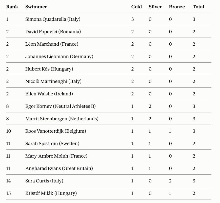Click Nicolò Martinenghi (Italy) name
The image size is (220, 203).
(x=53, y=81)
